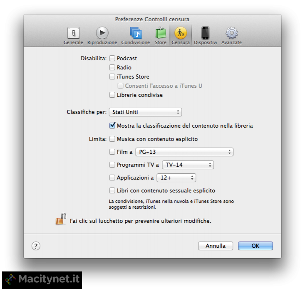Click the note about 'iTunes nella nuvola' restrictions
This screenshot has width=305, height=291.
click(x=171, y=204)
